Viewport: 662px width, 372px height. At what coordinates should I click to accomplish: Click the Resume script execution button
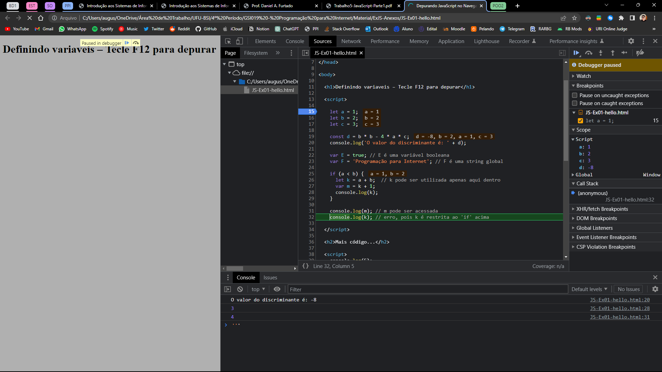pos(576,53)
